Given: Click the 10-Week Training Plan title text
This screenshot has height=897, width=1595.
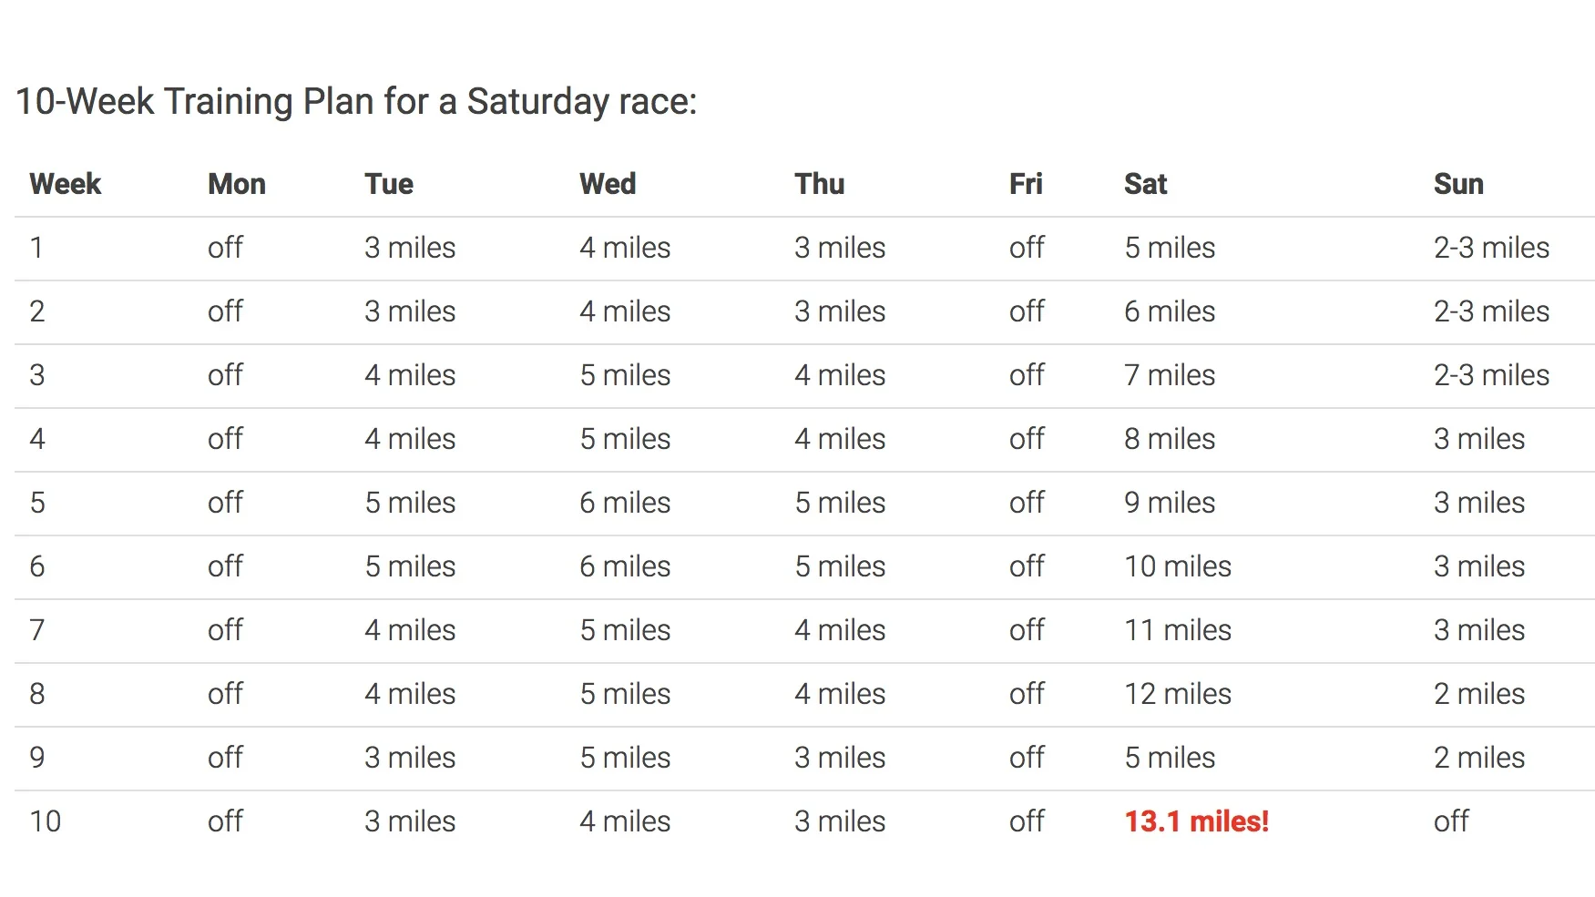Looking at the screenshot, I should pos(356,101).
